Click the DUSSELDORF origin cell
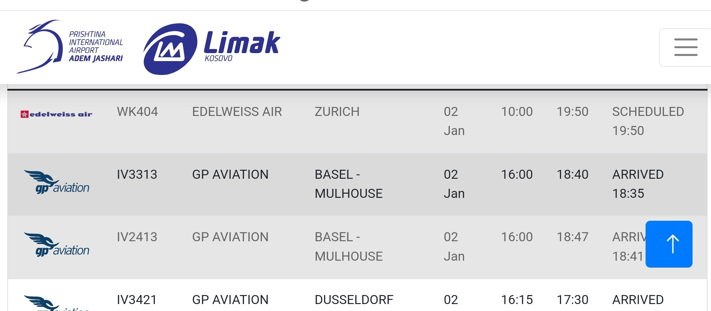This screenshot has width=711, height=311. pos(354,300)
